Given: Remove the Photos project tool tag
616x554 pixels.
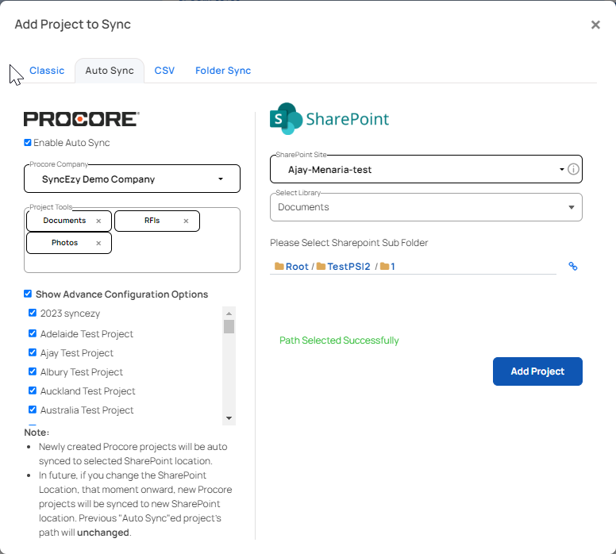Looking at the screenshot, I should 98,243.
